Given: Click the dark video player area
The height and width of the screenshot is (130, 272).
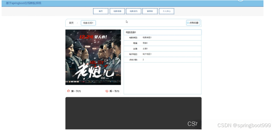Looking at the screenshot, I should click(133, 113).
